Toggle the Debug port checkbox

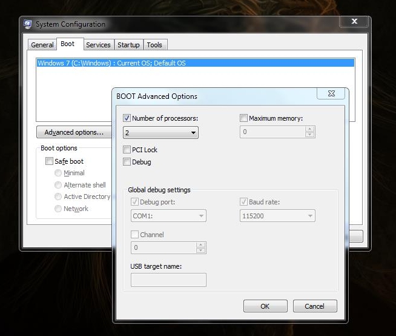pos(134,201)
